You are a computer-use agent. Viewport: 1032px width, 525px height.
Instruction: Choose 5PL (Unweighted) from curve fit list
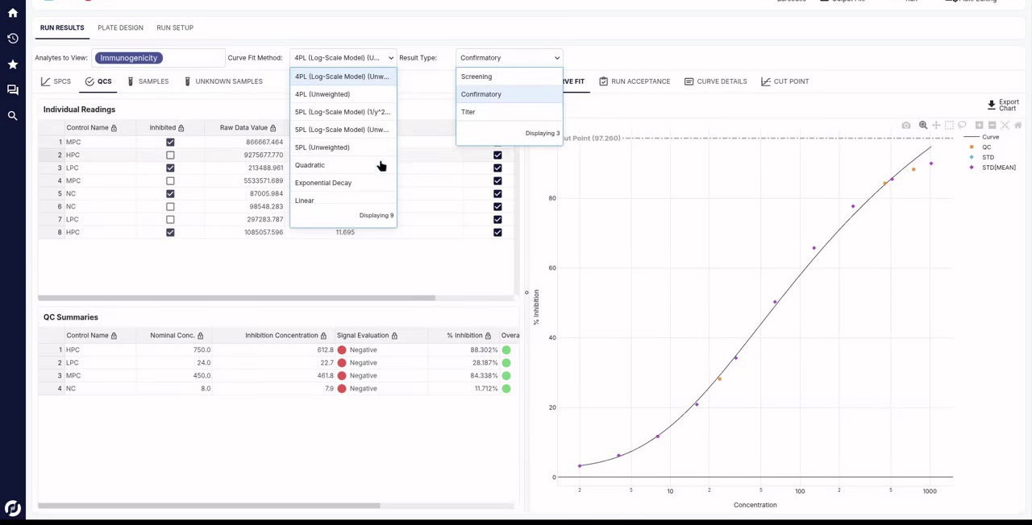(343, 147)
